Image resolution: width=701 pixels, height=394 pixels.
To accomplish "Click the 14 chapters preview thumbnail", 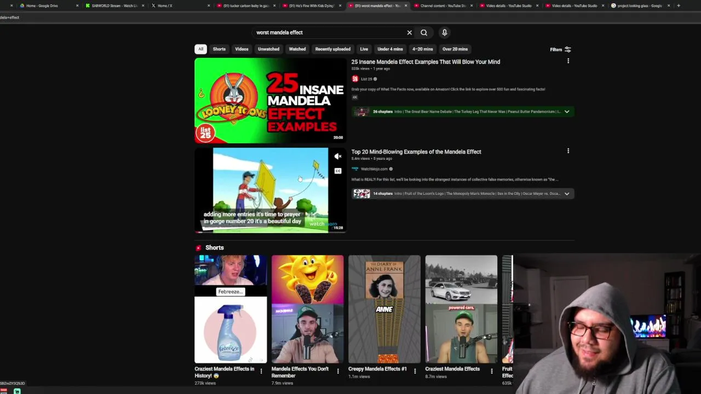I will [x=361, y=194].
